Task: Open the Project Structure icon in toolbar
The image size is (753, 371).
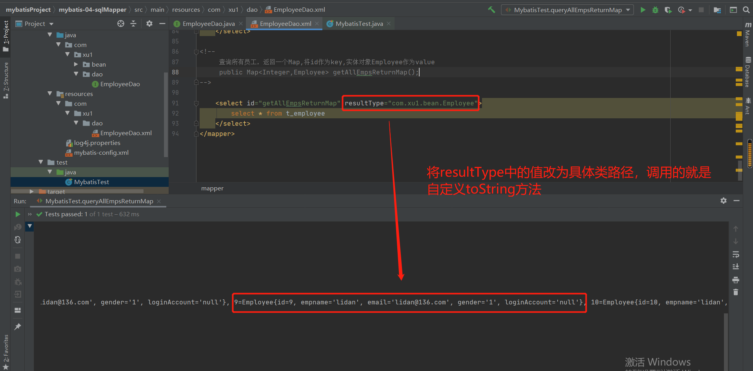Action: click(x=717, y=10)
